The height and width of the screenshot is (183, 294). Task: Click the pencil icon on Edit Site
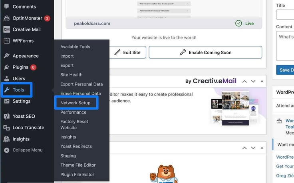click(117, 52)
